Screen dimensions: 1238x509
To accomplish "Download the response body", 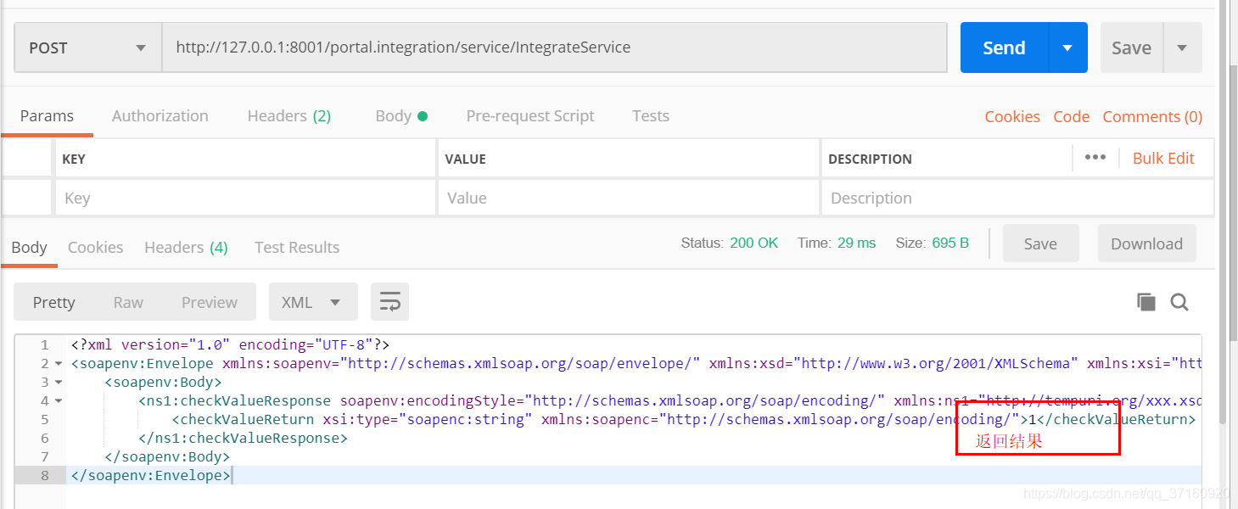I will point(1146,243).
